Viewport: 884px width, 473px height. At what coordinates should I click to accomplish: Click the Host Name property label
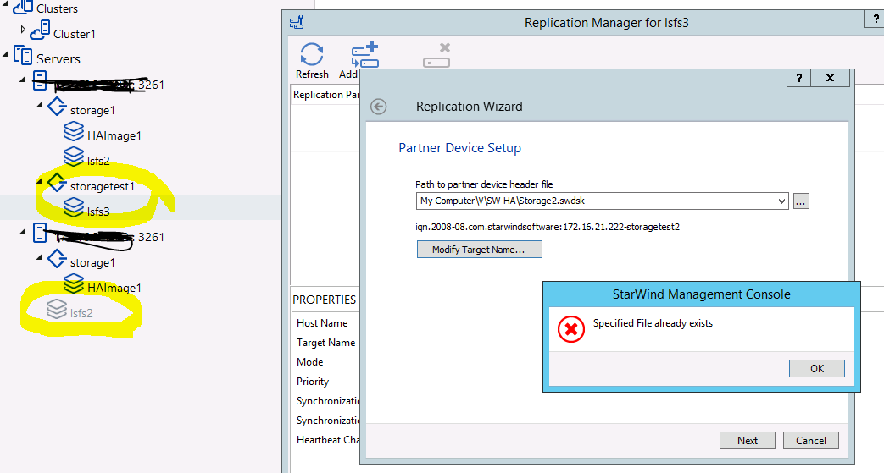click(x=322, y=323)
